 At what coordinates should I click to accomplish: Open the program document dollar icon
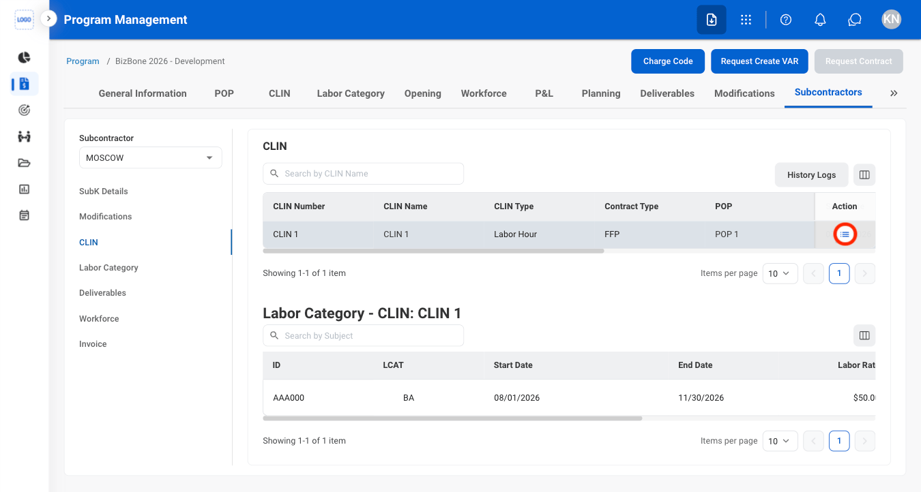click(x=24, y=84)
